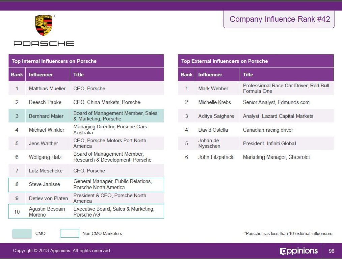Click Marketing Manager, Chevrolet title cell
Viewport: 342px width, 259px height.
(287, 157)
